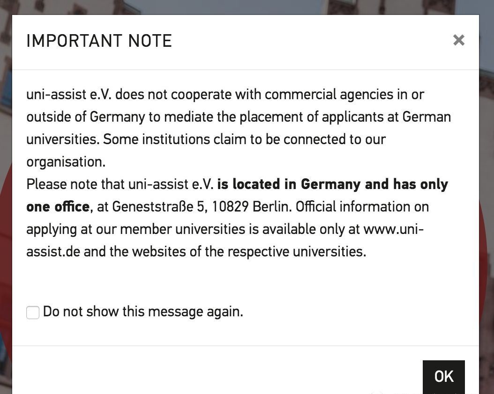This screenshot has width=494, height=394.
Task: Click the word 'organisation.' in the note
Action: [x=66, y=162]
